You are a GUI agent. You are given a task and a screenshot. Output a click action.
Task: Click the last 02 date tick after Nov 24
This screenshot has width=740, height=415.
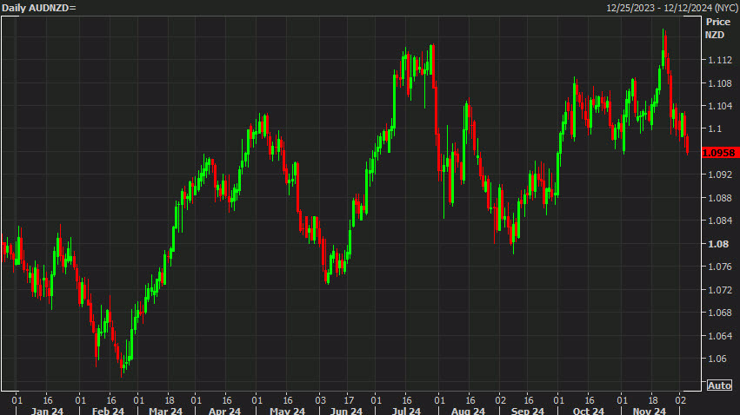[x=681, y=400]
